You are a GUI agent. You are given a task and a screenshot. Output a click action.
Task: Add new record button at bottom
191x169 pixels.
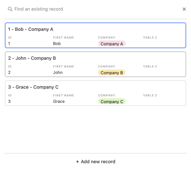pyautogui.click(x=95, y=162)
